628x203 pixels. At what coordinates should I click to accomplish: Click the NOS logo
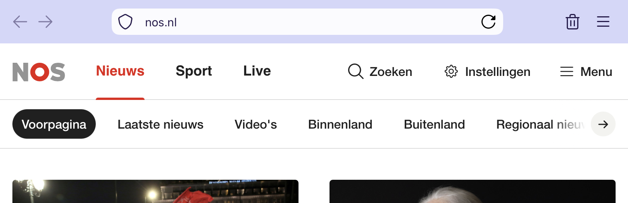39,72
